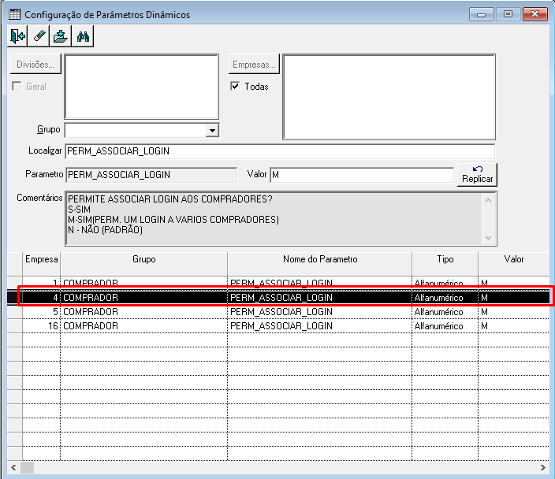Select the Empresa 16 cell
Image resolution: width=555 pixels, height=479 pixels.
pos(42,326)
